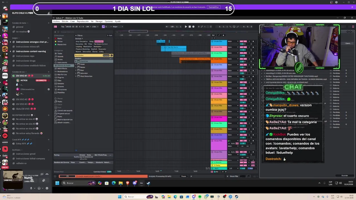Click the Edit button in Filtros header
Image resolution: width=356 pixels, height=200 pixels.
coord(110,36)
